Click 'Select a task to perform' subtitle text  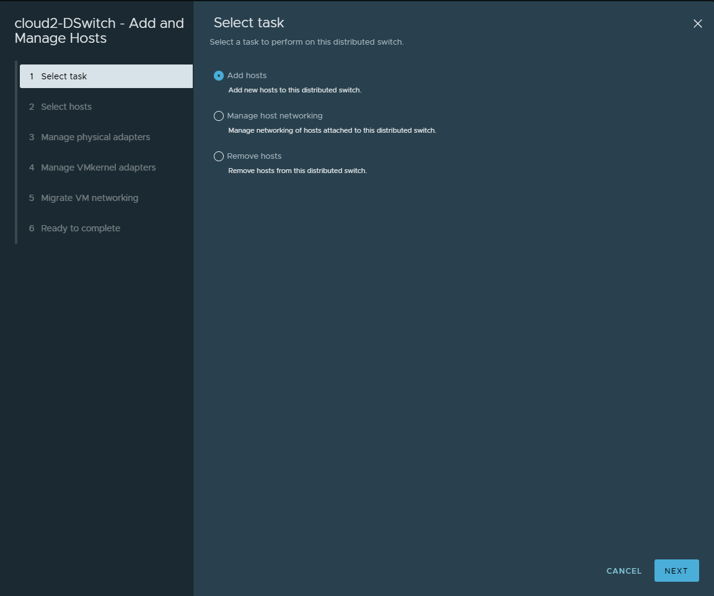tap(306, 42)
